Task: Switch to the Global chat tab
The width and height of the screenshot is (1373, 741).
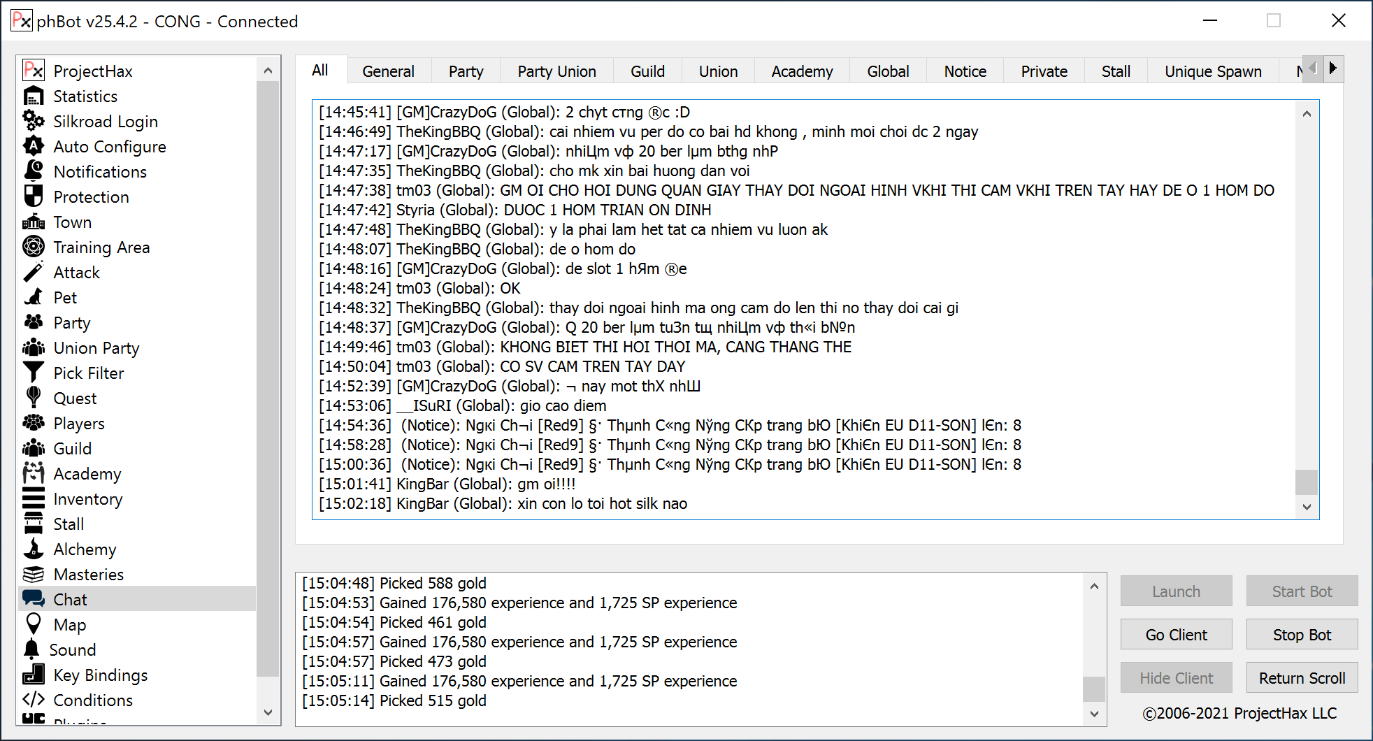Action: coord(888,71)
